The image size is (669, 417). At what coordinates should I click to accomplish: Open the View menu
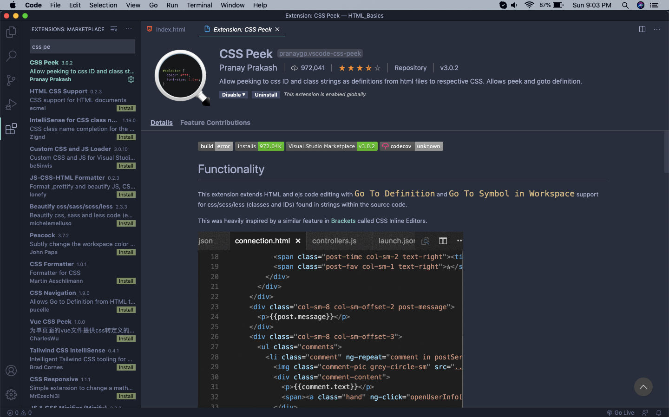click(x=133, y=5)
